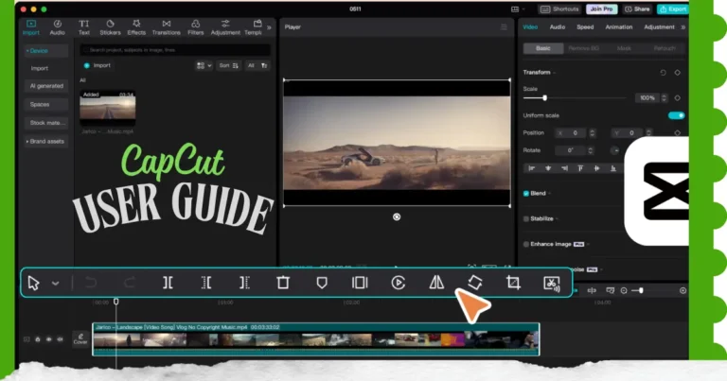Viewport: 727px width, 381px height.
Task: Click the Join Pro button
Action: tap(601, 9)
